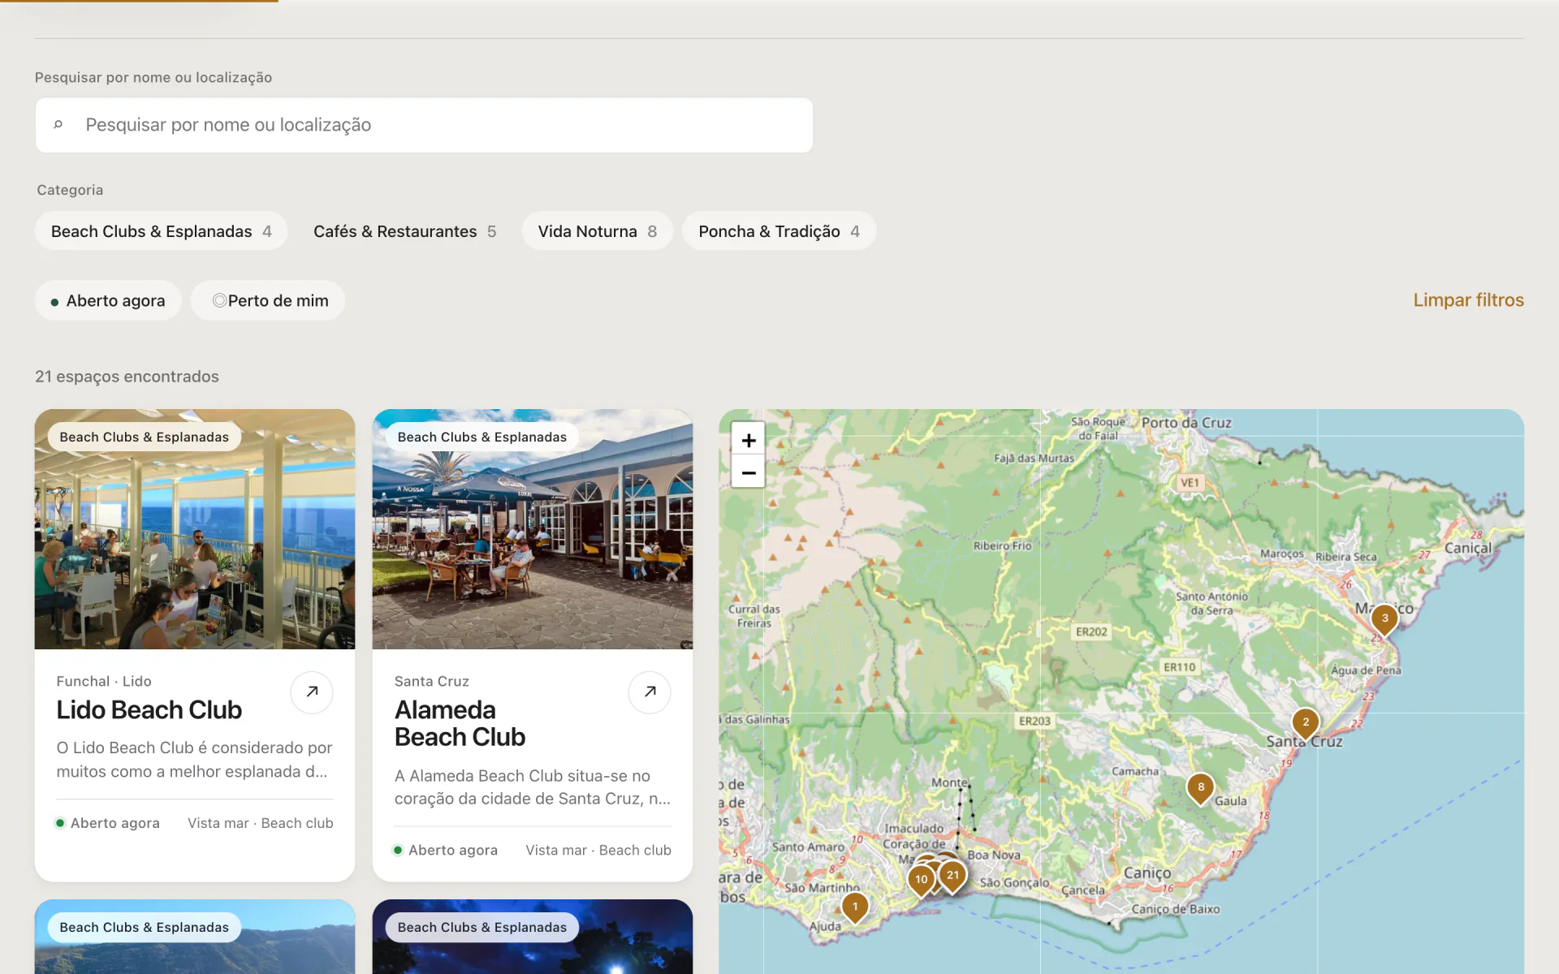Click the search magnifier icon
1559x974 pixels.
click(58, 125)
